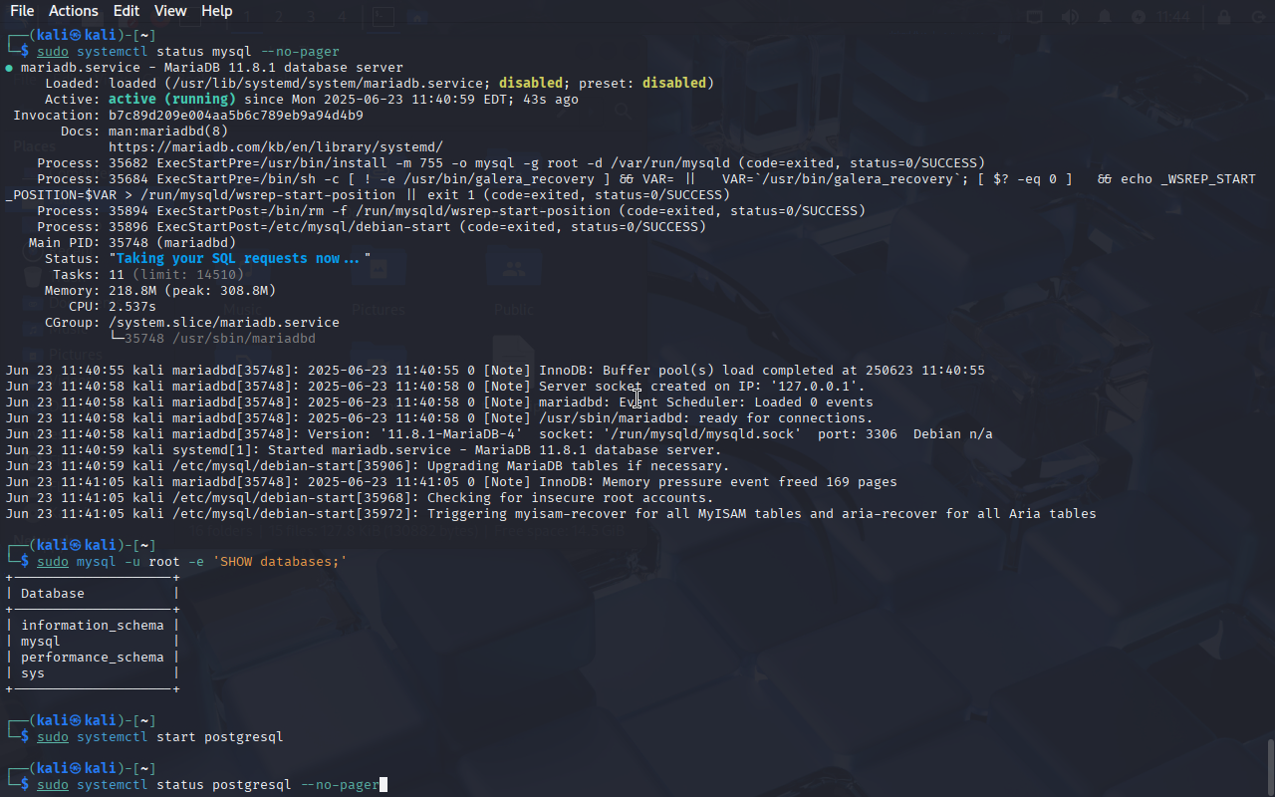Click the Version '11.8.1-MariaDB-4' log line
1275x797 pixels.
tap(499, 433)
